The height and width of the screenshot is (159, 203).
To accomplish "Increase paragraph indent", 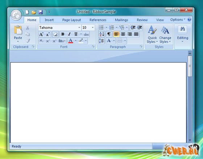I will (x=140, y=27).
